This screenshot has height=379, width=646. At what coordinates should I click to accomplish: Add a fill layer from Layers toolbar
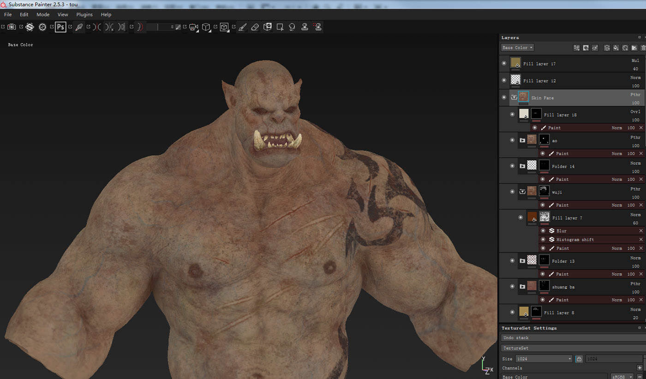(x=616, y=48)
